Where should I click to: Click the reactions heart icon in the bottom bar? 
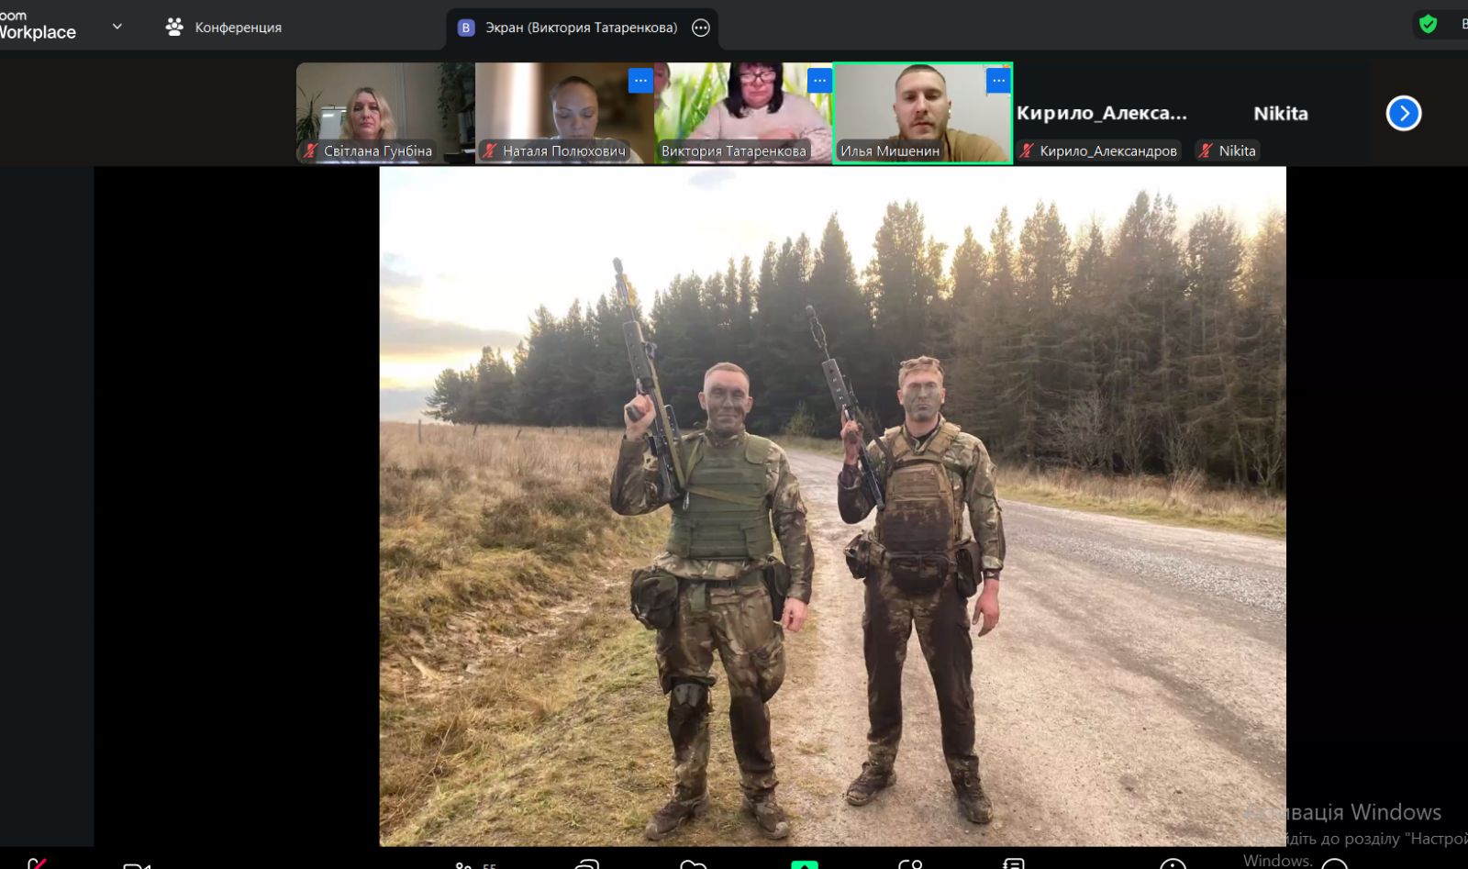click(694, 864)
